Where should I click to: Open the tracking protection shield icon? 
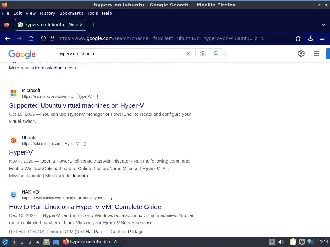(44, 39)
